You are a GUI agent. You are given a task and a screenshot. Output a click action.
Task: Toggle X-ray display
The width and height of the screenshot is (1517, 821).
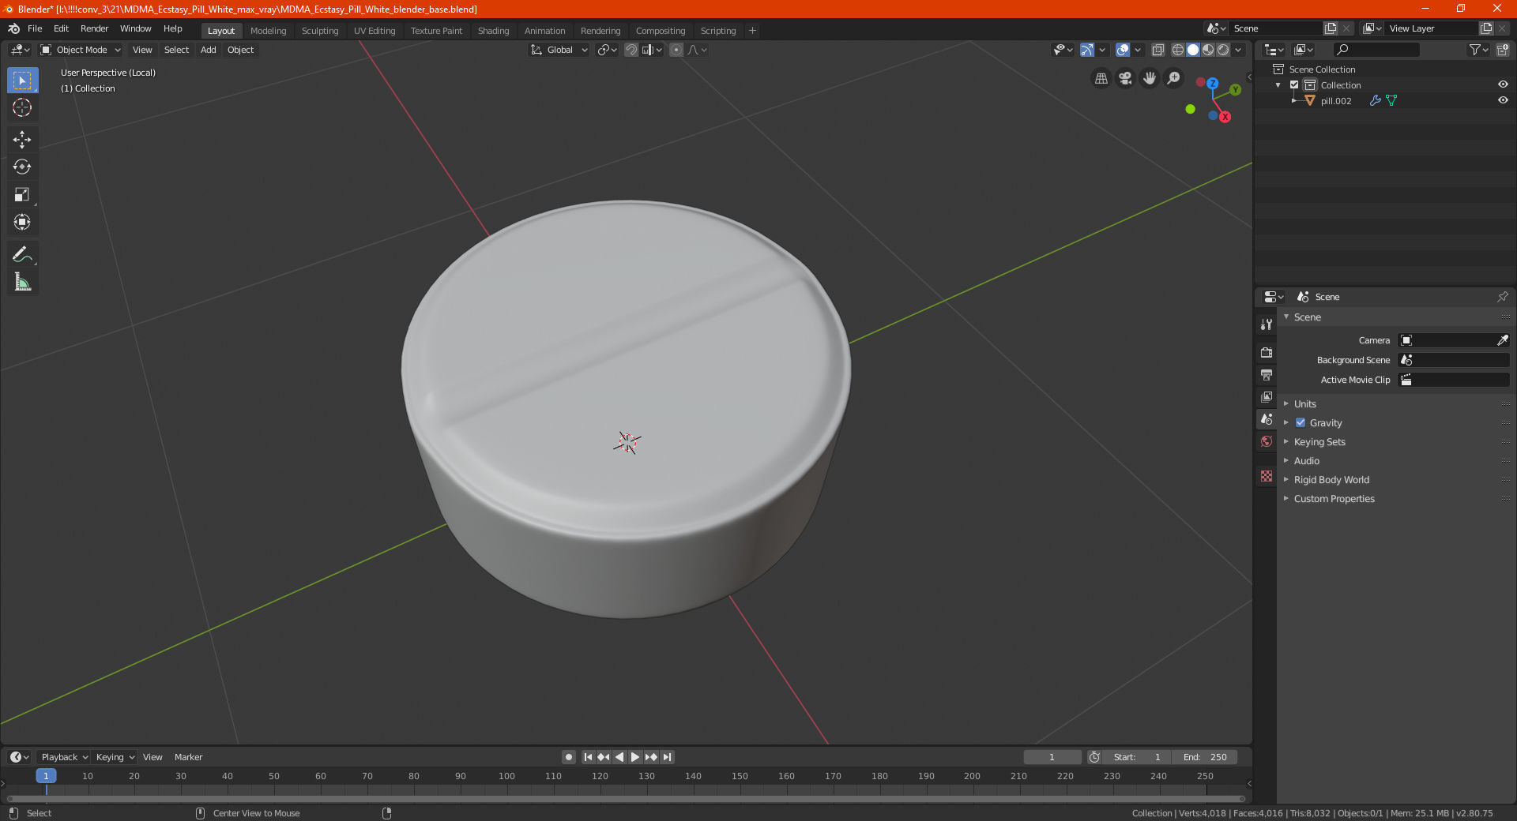[x=1158, y=50]
